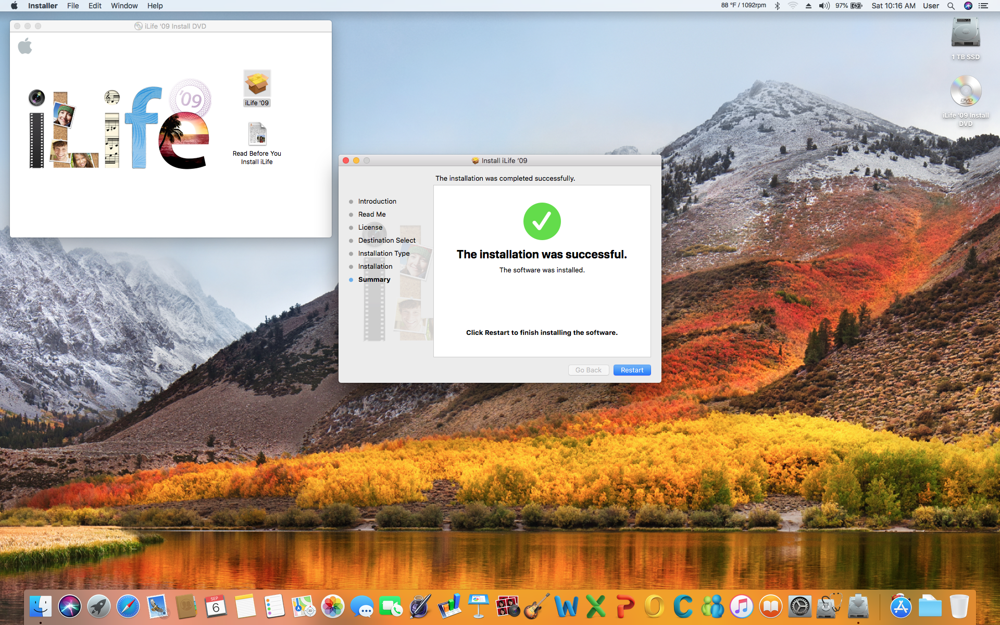Open Maps from the Dock
This screenshot has width=1000, height=625.
coord(303,606)
